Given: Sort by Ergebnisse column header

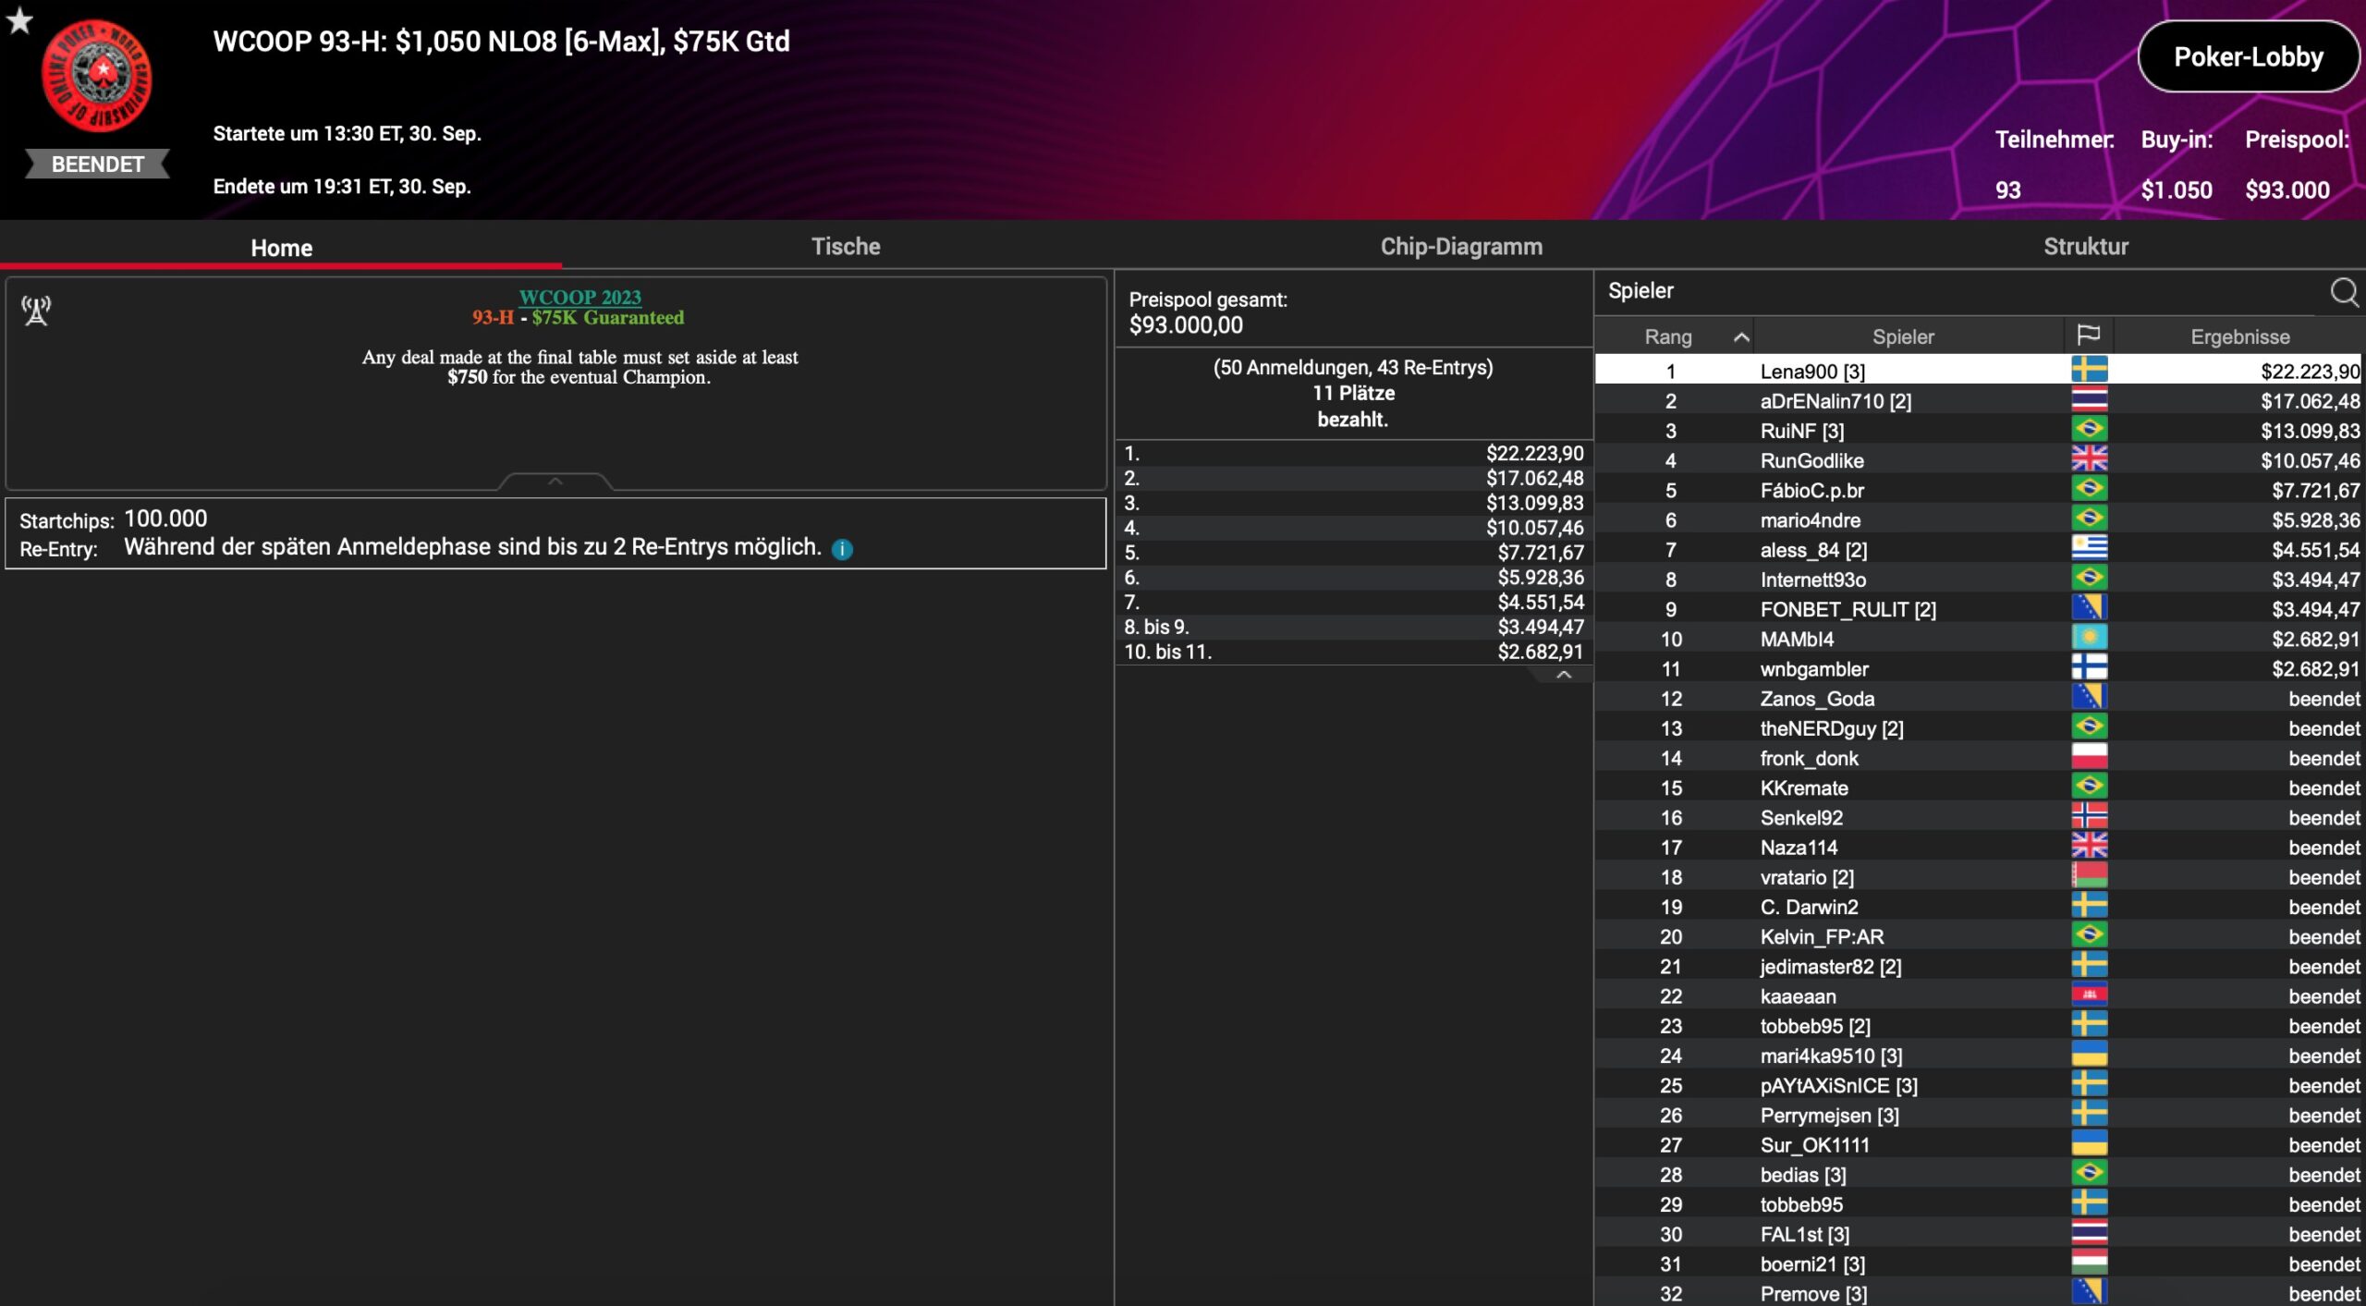Looking at the screenshot, I should 2239,336.
